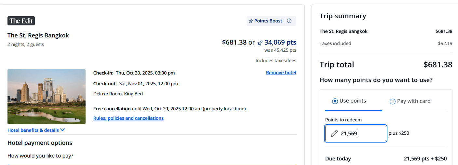This screenshot has height=165, width=458.
Task: Click the rocket icon next to 34,069 pts
Action: click(x=260, y=43)
